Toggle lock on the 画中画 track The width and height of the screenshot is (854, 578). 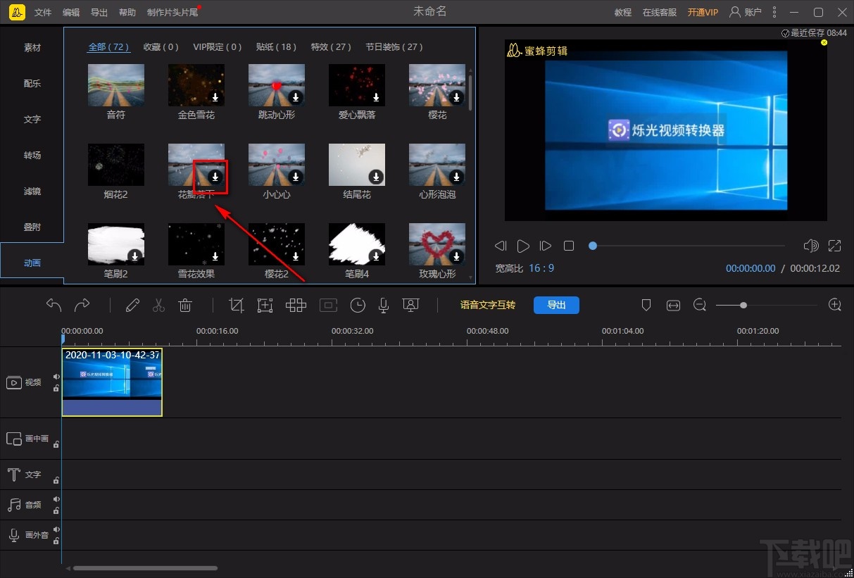point(56,444)
